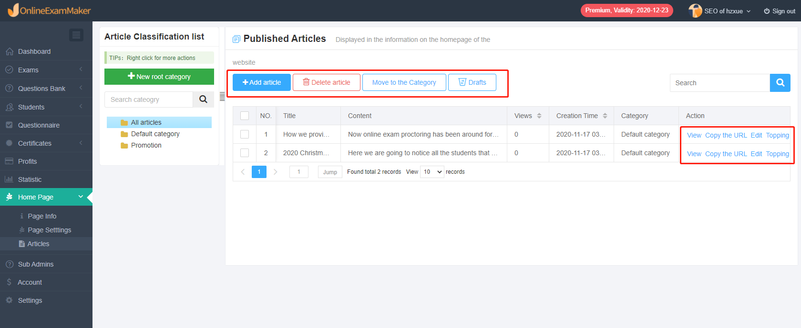Click the Move to the Category button
The image size is (801, 328).
pyautogui.click(x=404, y=82)
